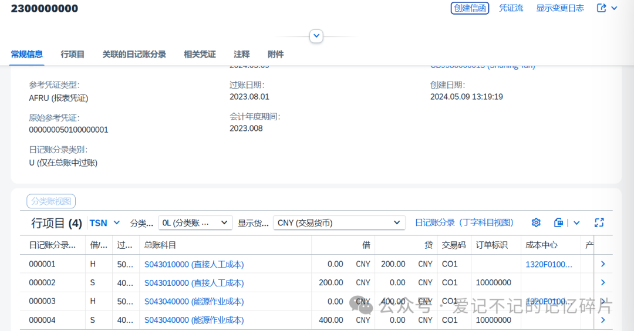
Task: Open row 000002 details chevron
Action: tap(603, 282)
